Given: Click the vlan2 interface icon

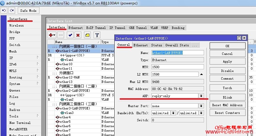Looking at the screenshot, I should (x=62, y=99).
